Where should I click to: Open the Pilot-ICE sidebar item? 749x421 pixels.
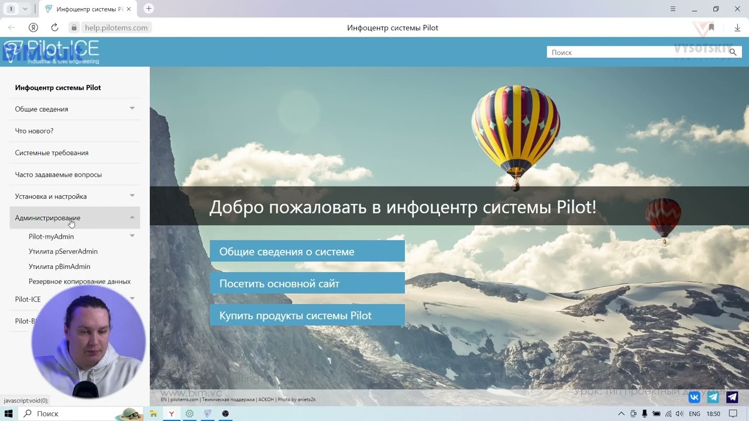pyautogui.click(x=28, y=299)
